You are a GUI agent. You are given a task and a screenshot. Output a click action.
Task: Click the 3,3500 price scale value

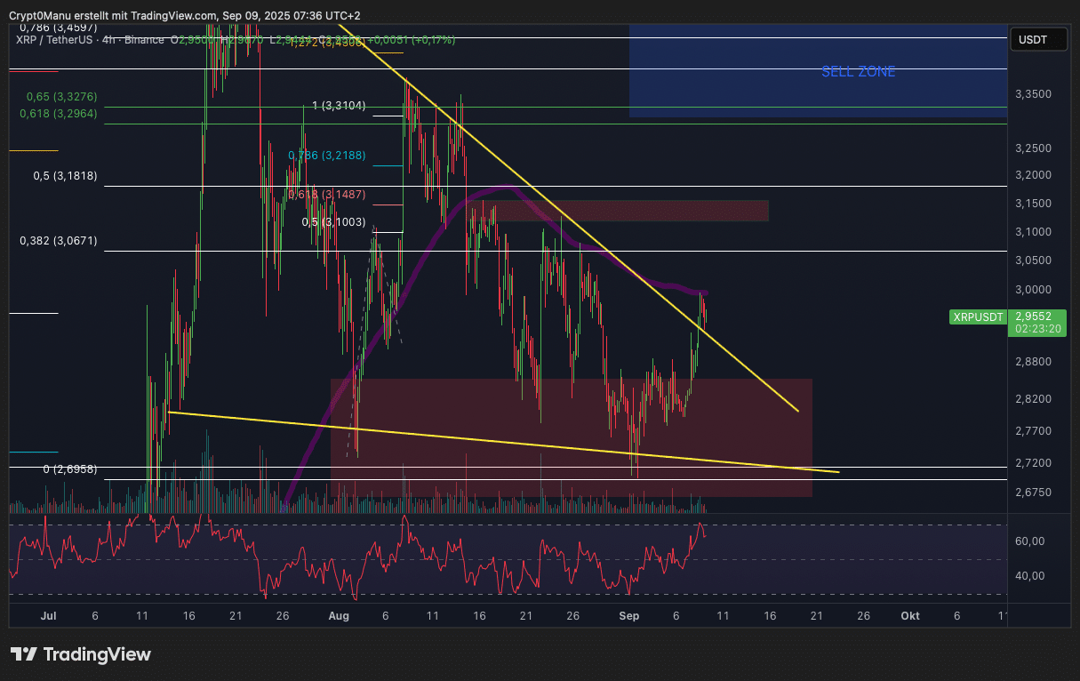1032,94
